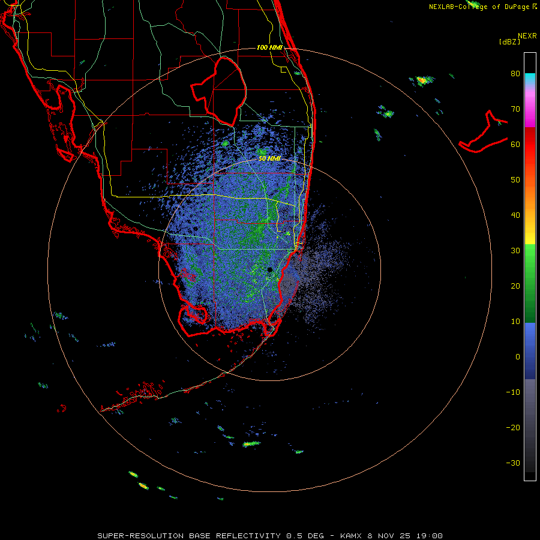540x540 pixels.
Task: Click the 0 dBZ scale value
Action: (518, 357)
